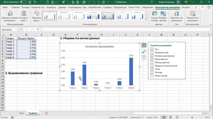Click the Page Break Preview icon
The image size is (213, 119).
(177, 117)
